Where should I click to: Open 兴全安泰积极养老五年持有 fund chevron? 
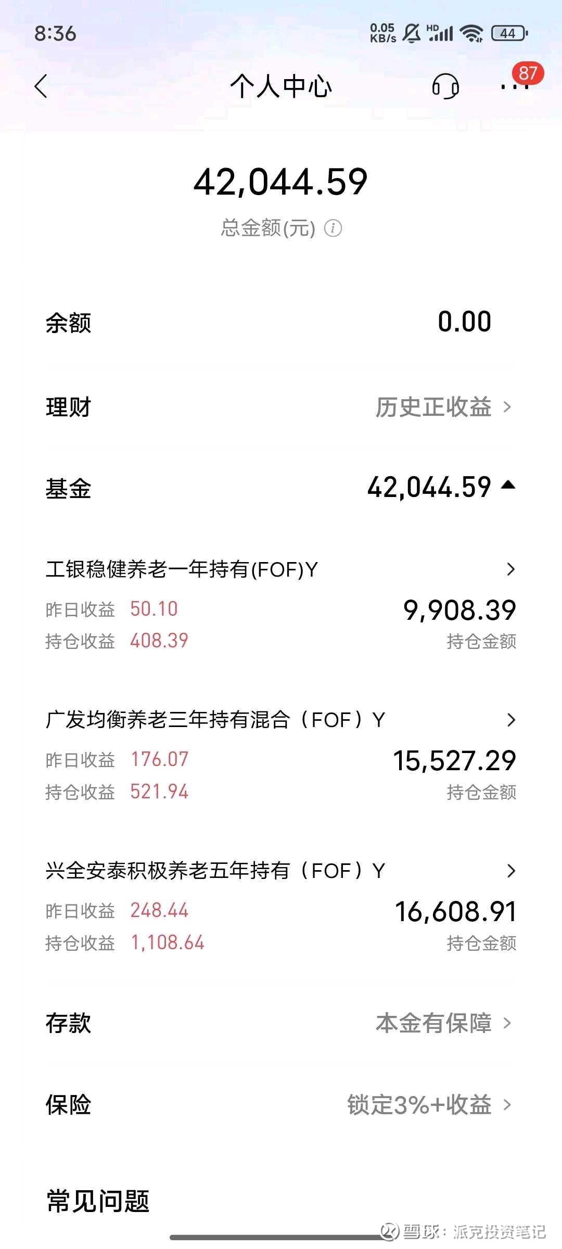point(510,871)
